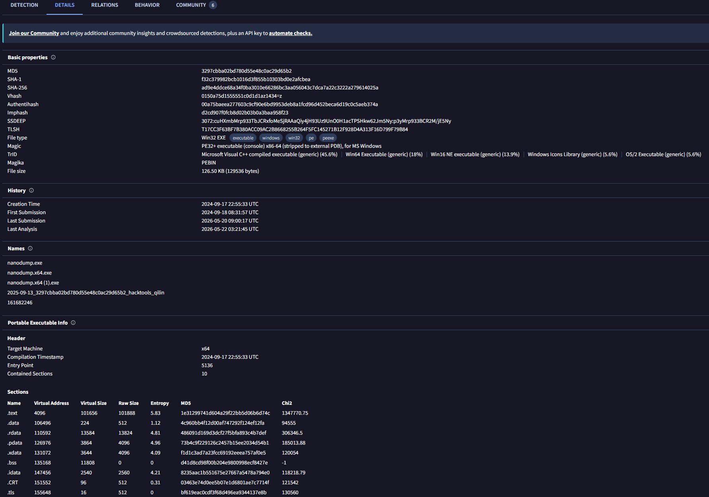This screenshot has height=497, width=709.
Task: Click the Magic value PE32+ executable text
Action: click(x=291, y=146)
